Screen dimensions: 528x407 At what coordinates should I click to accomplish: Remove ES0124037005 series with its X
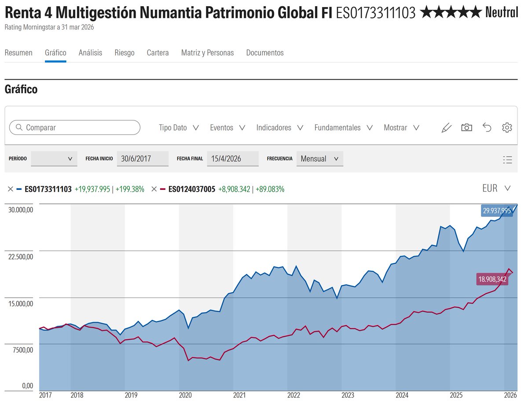(x=154, y=189)
